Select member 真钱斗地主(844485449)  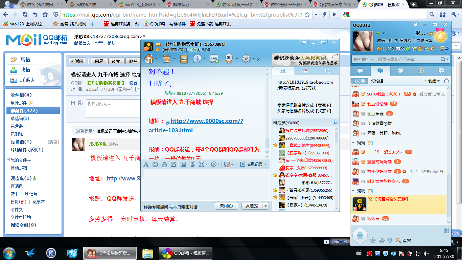309,145
